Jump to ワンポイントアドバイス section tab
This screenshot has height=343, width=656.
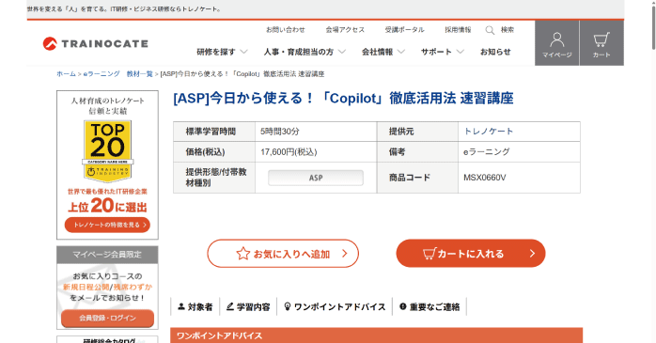tap(335, 307)
